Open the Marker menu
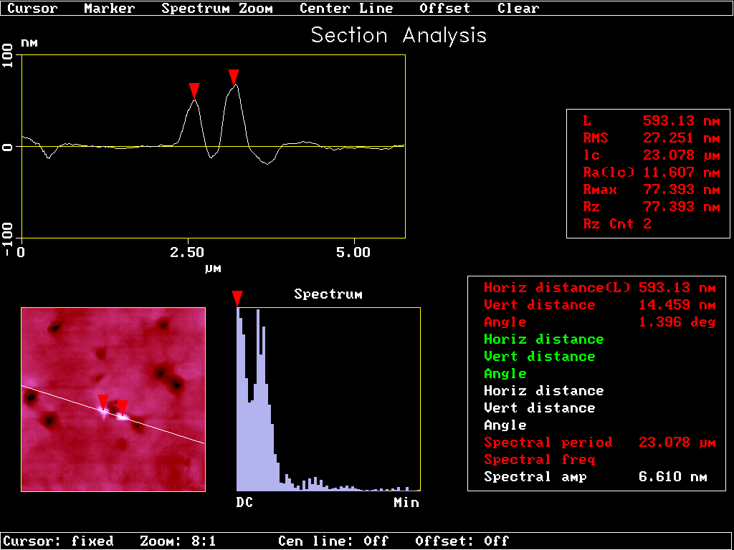 pos(109,9)
